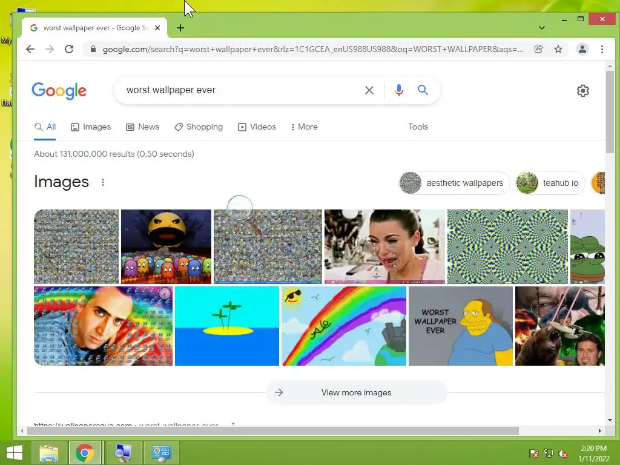Screen dimensions: 620x465
Task: Open the 'Worst Wallpaper Ever' cartoon thumbnail
Action: click(461, 326)
